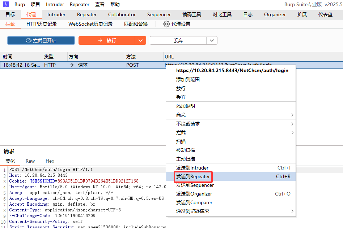Expand the 丢弃 dropdown arrow
This screenshot has width=343, height=228.
point(212,40)
